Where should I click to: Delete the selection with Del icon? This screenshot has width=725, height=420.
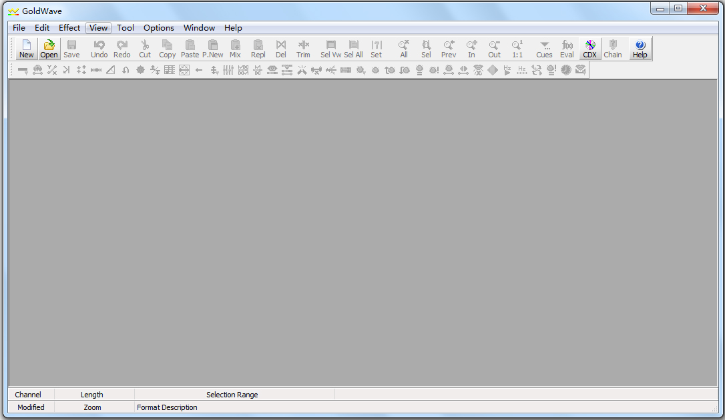coord(280,49)
